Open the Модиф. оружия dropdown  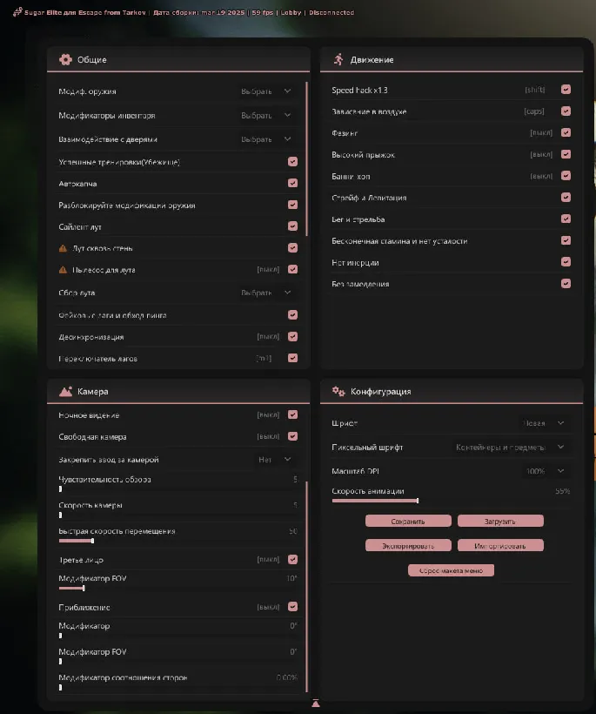click(x=266, y=91)
